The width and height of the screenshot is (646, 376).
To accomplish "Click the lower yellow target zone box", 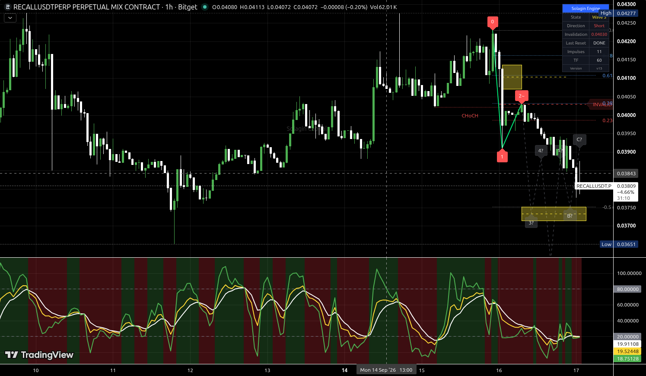I will click(554, 214).
